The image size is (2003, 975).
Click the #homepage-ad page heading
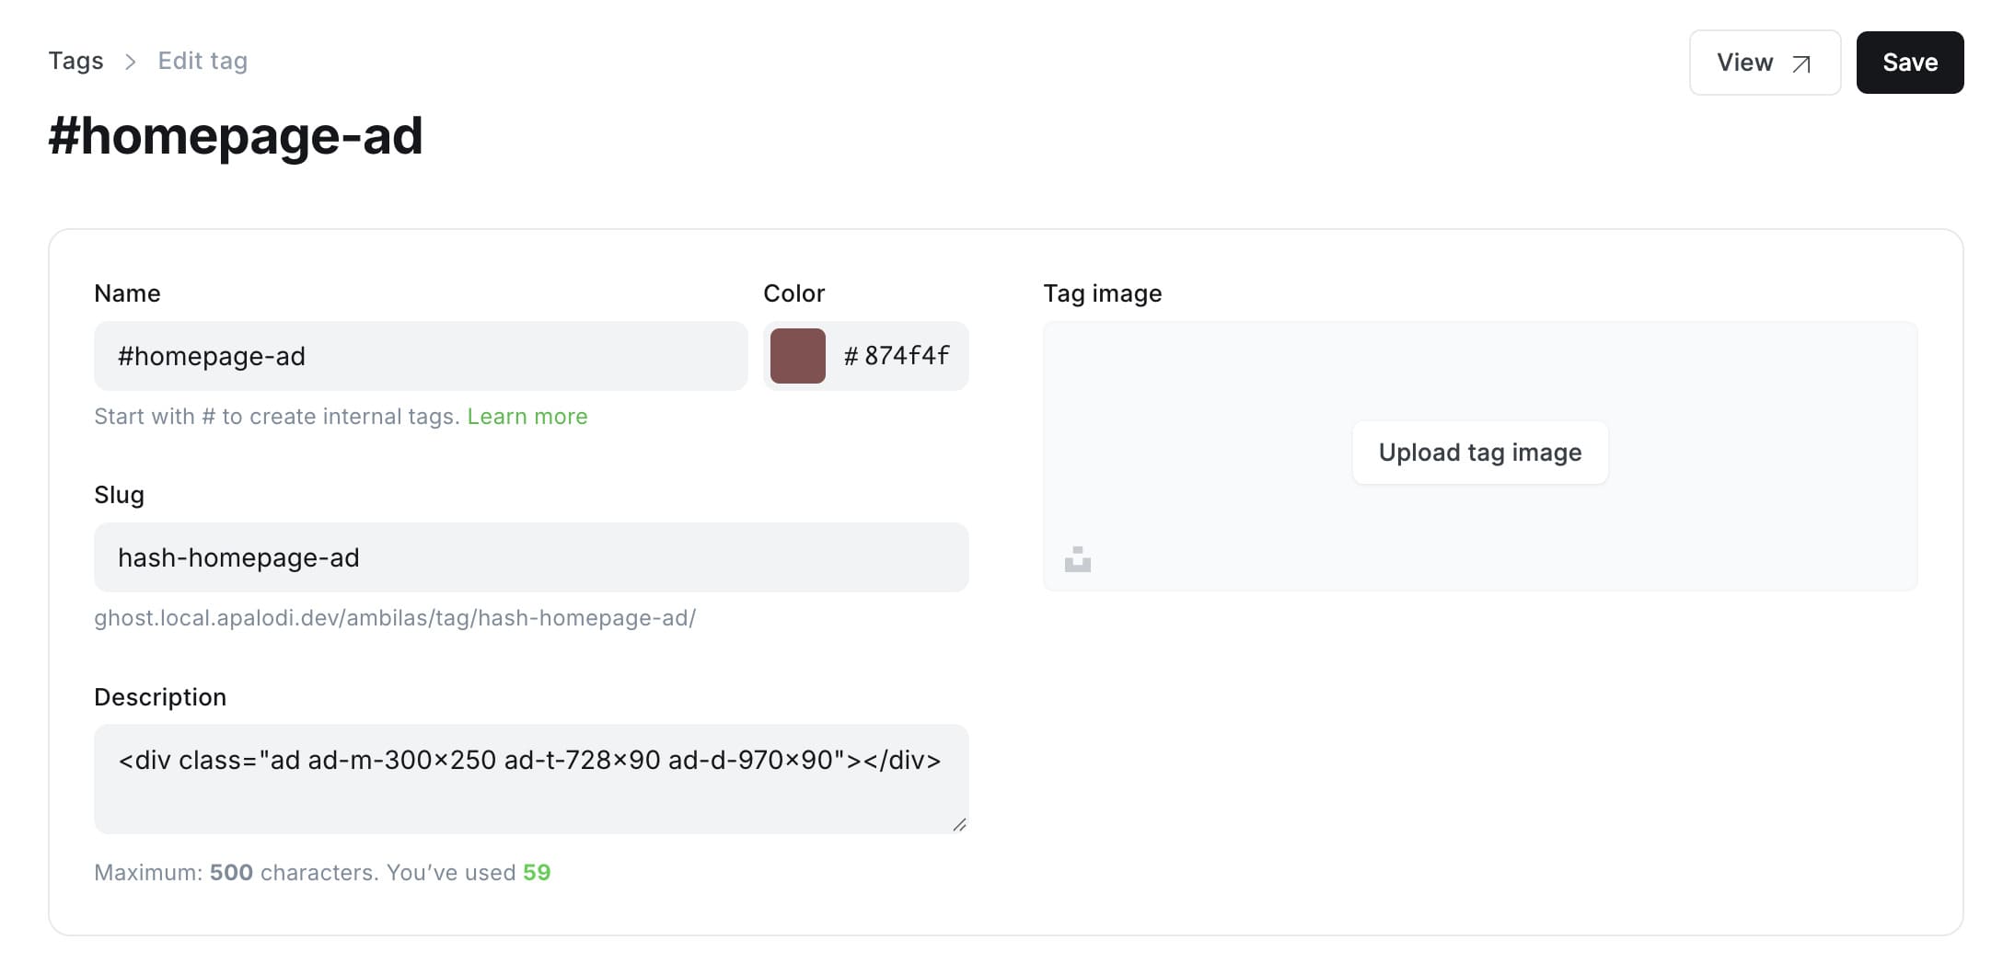point(236,136)
